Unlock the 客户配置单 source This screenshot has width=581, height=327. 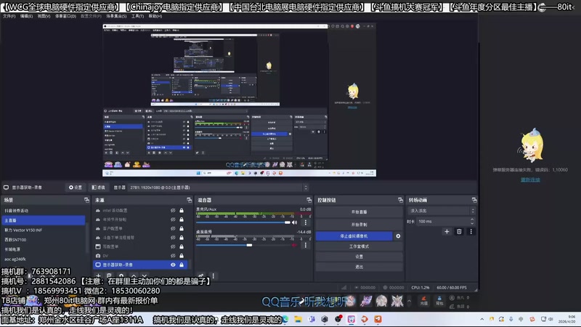pyautogui.click(x=182, y=229)
